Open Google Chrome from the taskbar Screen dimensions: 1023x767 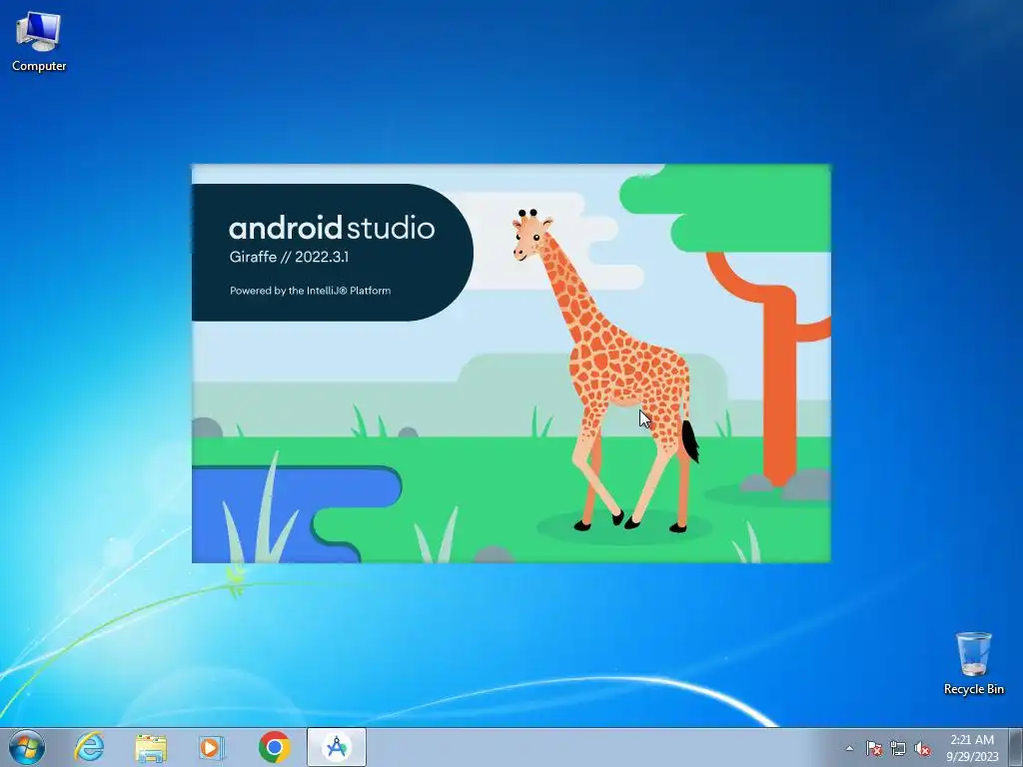(275, 747)
